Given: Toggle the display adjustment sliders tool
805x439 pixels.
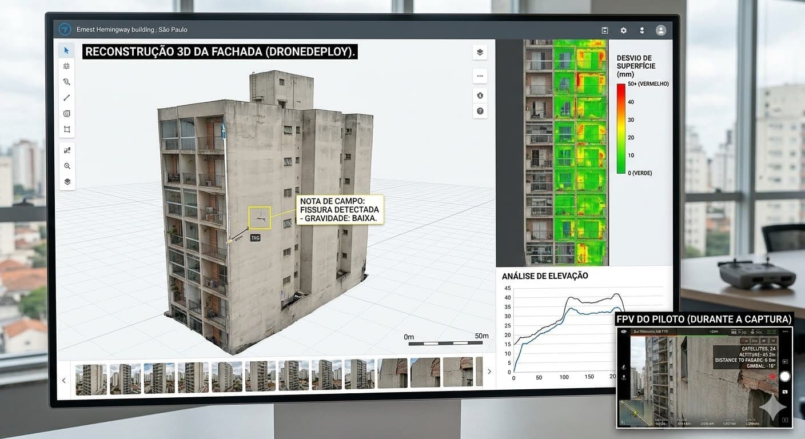Looking at the screenshot, I should 66,65.
